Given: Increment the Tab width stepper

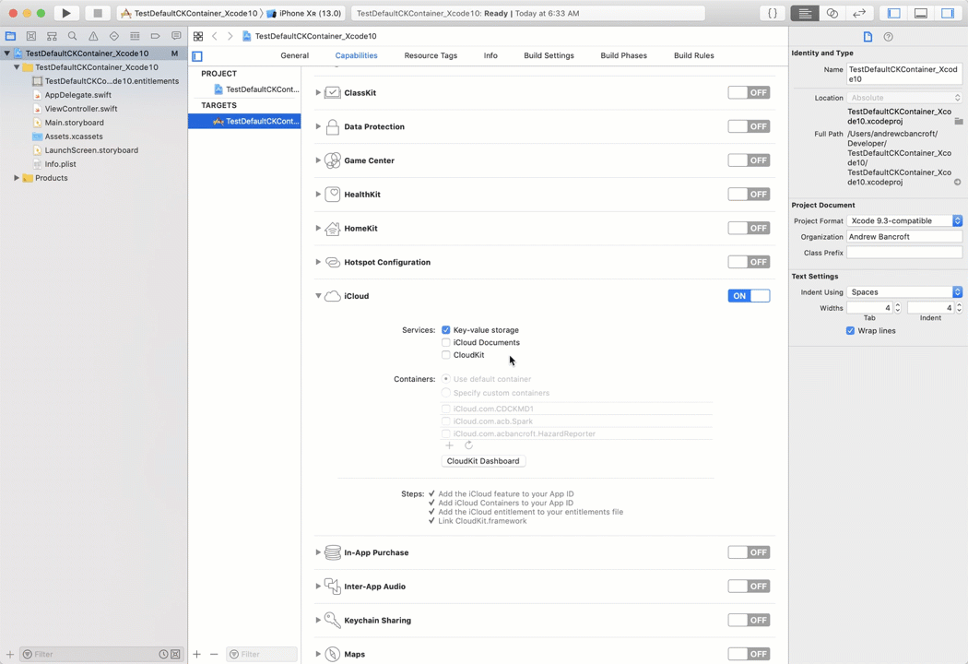Looking at the screenshot, I should tap(898, 305).
